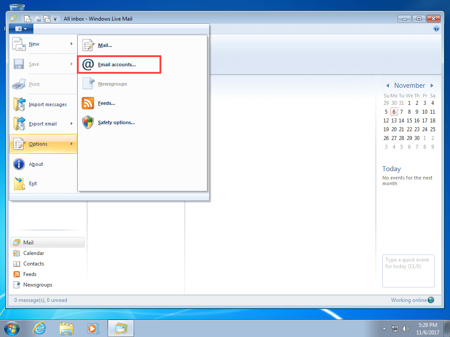Click the Reply quick access icon
Viewport: 450px width, 337px height.
37,19
